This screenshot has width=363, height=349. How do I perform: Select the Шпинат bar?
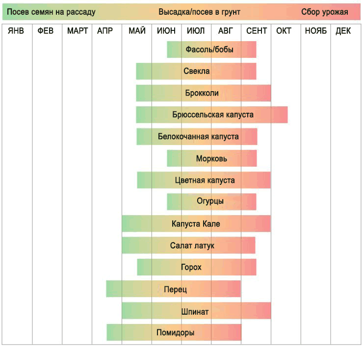click(196, 311)
